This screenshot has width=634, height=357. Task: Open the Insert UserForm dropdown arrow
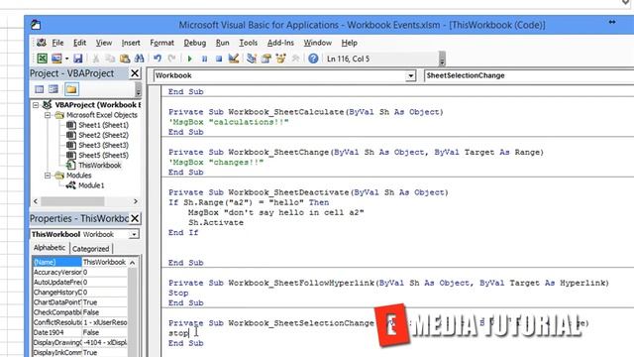click(x=66, y=59)
